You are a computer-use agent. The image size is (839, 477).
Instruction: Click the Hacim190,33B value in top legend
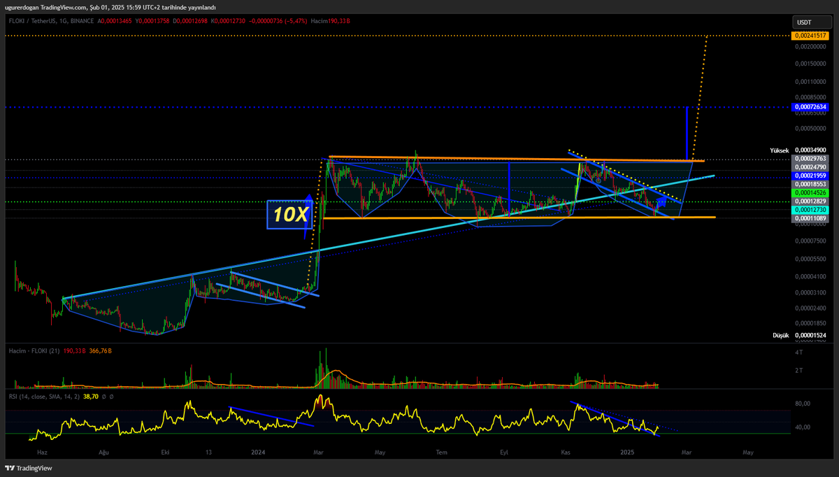tap(331, 22)
